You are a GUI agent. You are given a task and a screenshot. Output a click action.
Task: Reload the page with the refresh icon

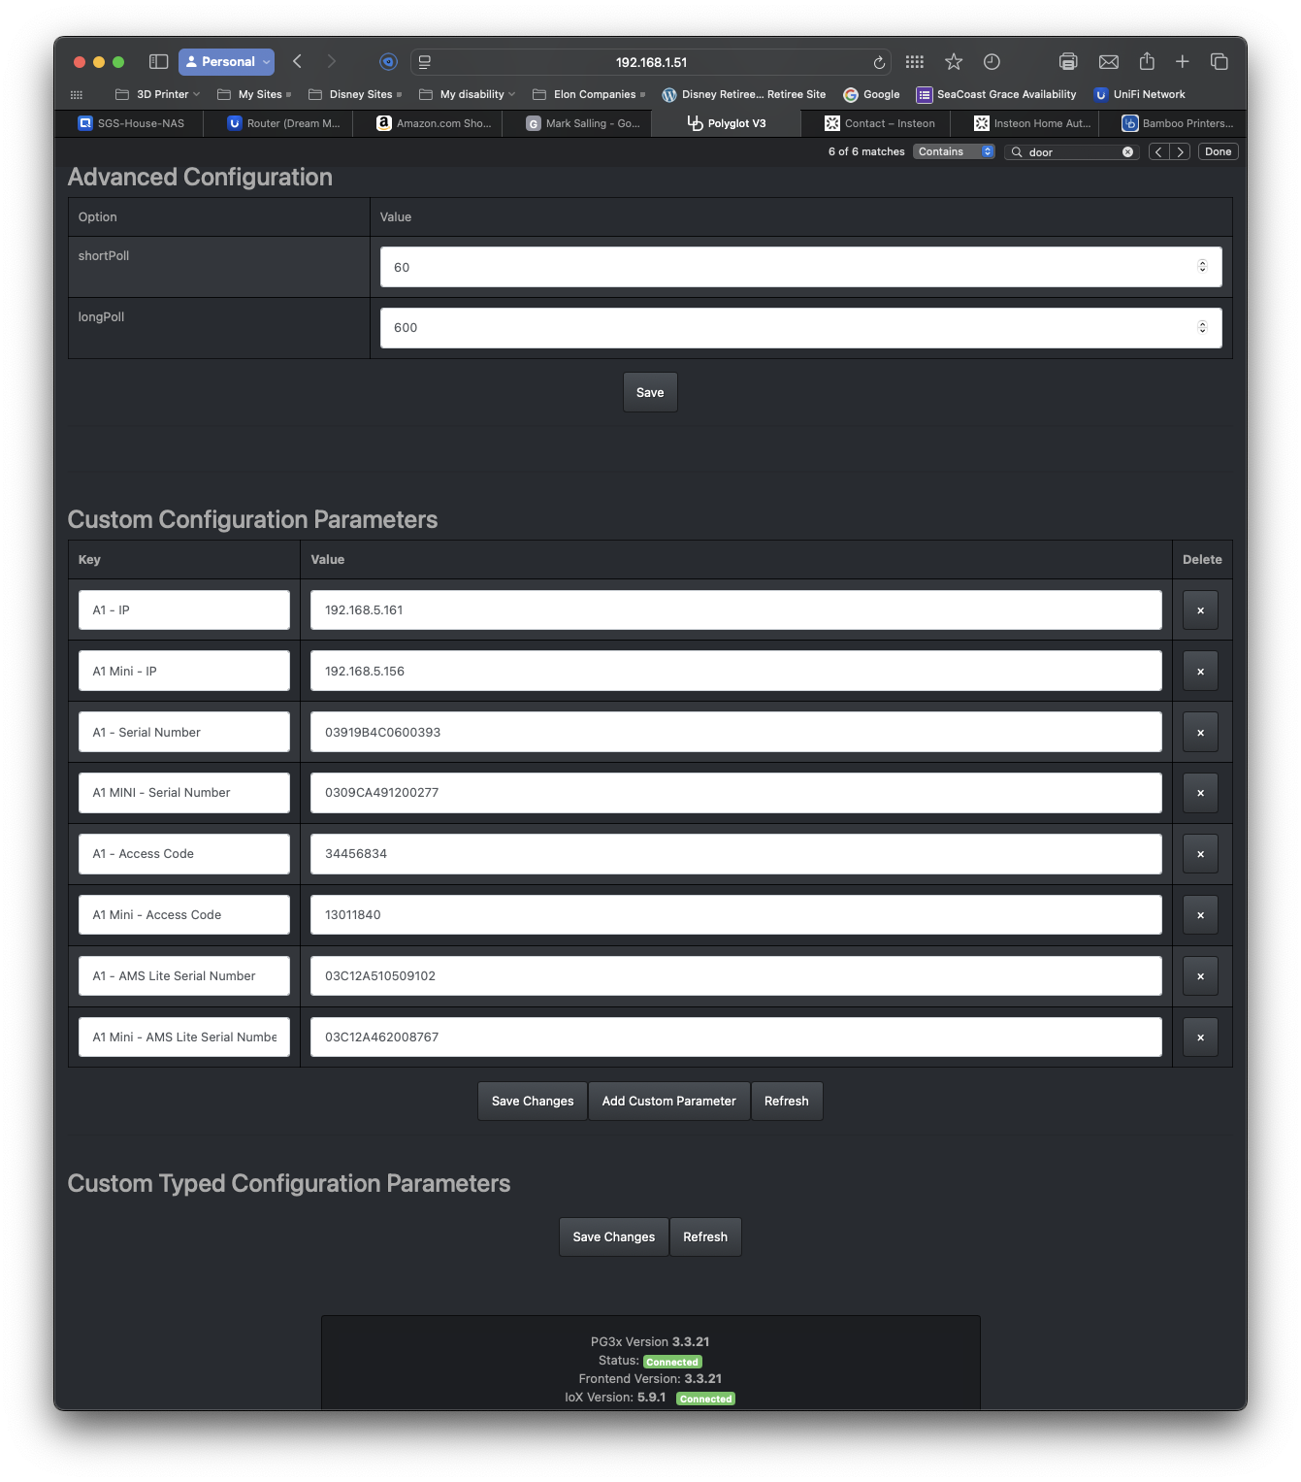click(879, 62)
